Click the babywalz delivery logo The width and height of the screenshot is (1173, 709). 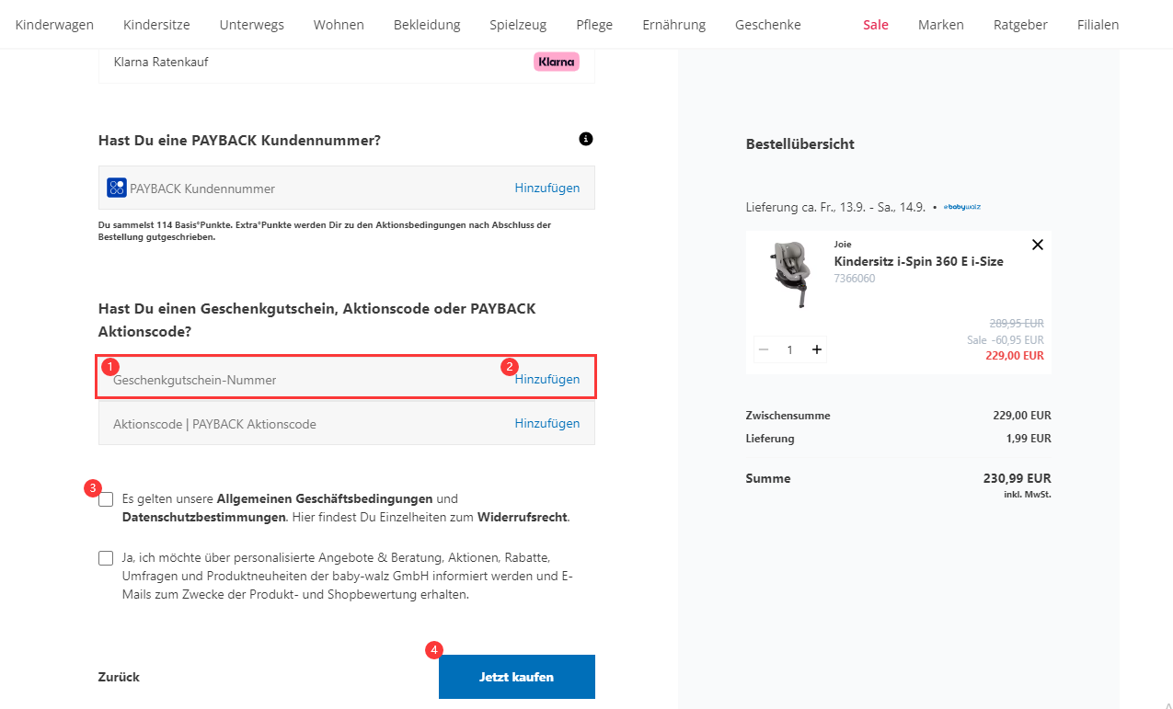(962, 207)
